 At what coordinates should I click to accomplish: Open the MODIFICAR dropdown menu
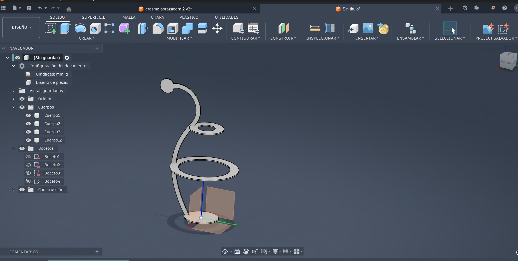tap(179, 38)
